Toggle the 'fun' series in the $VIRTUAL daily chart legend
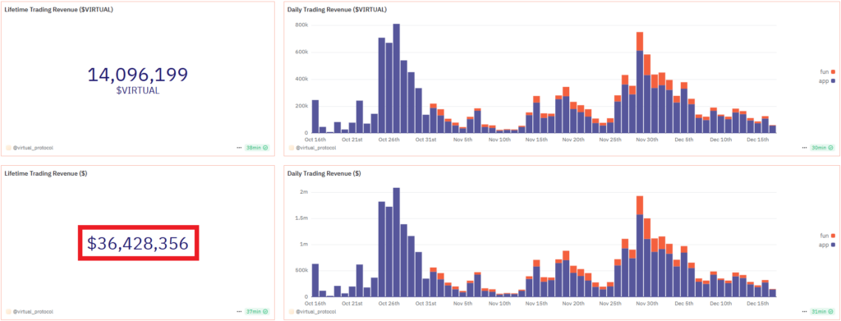841x321 pixels. pyautogui.click(x=828, y=71)
